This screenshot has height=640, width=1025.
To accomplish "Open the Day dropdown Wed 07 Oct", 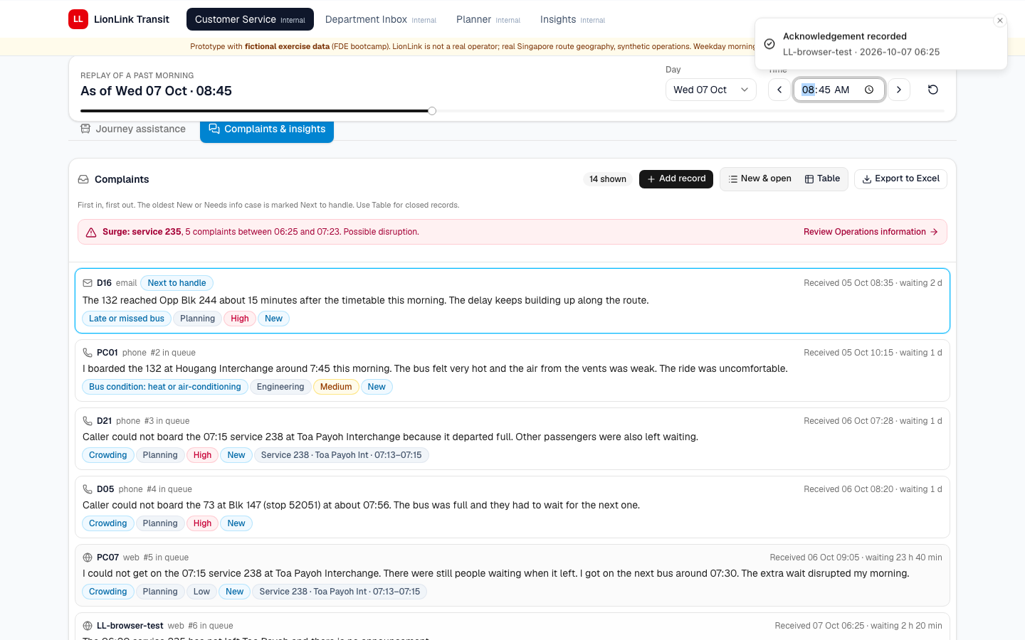I will click(x=710, y=90).
